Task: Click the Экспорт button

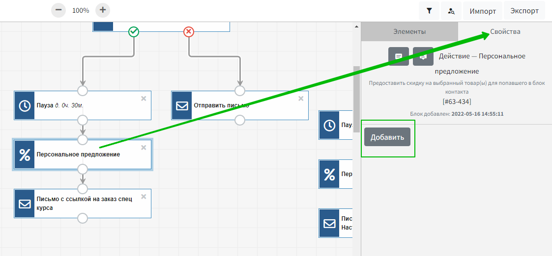Action: pos(524,11)
